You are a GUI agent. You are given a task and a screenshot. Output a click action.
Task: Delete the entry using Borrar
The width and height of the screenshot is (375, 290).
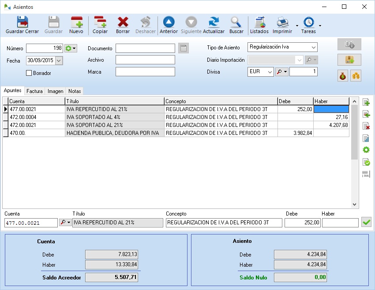tap(123, 25)
